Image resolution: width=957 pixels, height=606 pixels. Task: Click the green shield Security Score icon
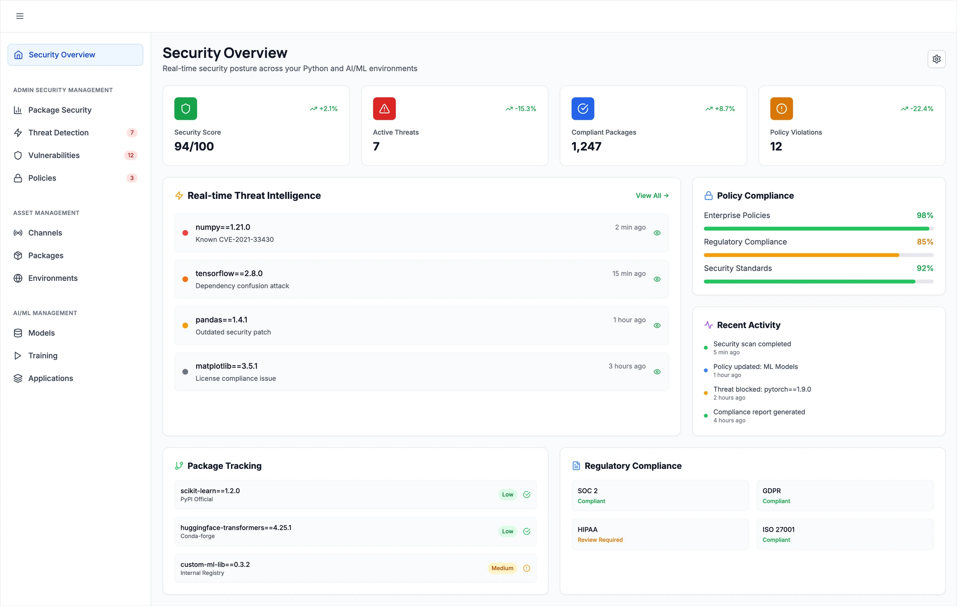tap(185, 108)
